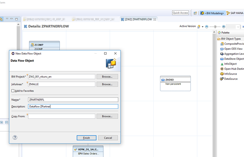Click the Copy From input field
244x157 pixels.
click(x=62, y=116)
